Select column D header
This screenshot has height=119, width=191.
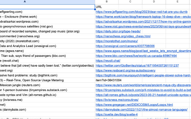[154, 1]
